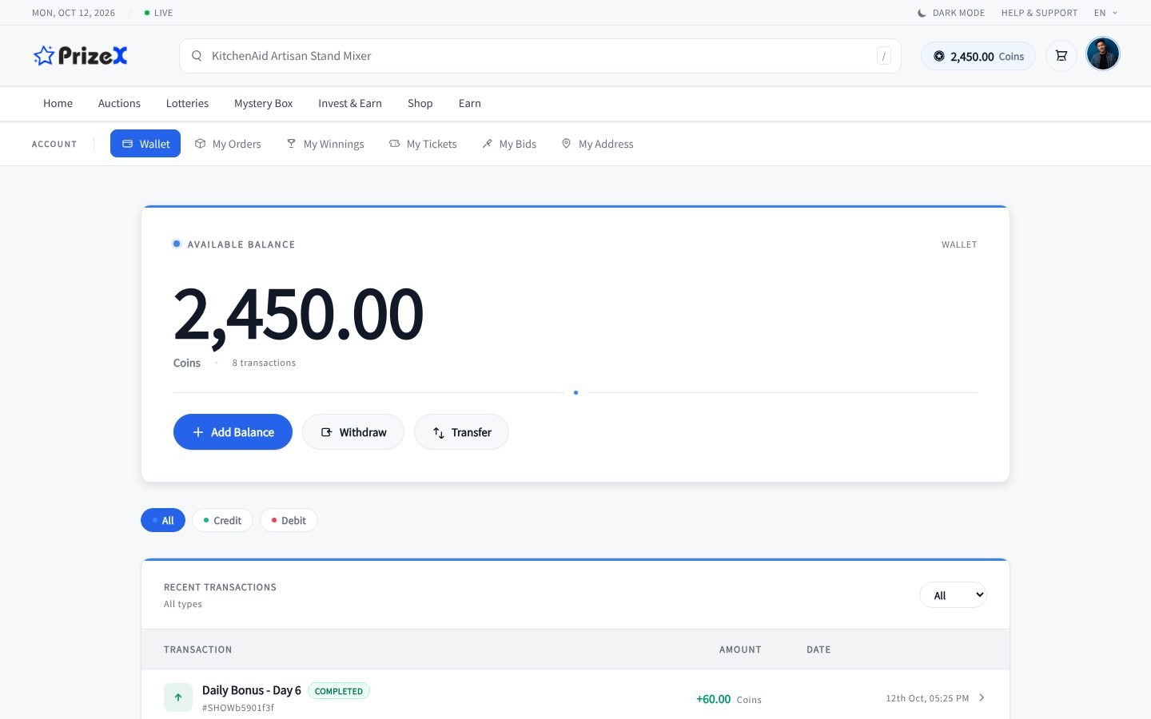1151x719 pixels.
Task: Click the moon icon for dark mode
Action: (x=922, y=13)
